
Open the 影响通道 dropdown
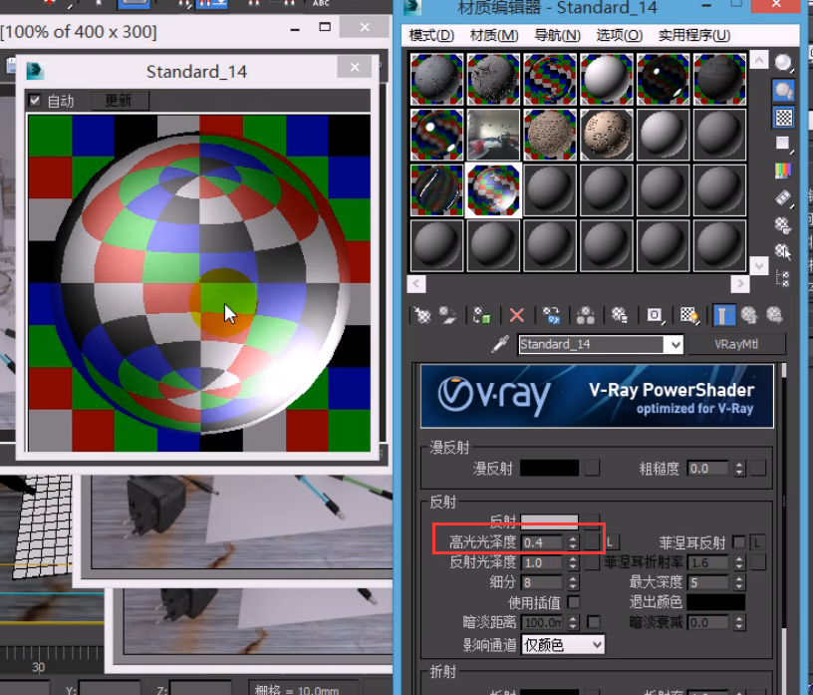tap(563, 645)
